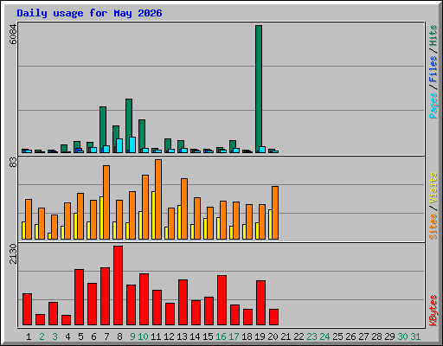Click green day label 16 on the x-axis

point(221,336)
